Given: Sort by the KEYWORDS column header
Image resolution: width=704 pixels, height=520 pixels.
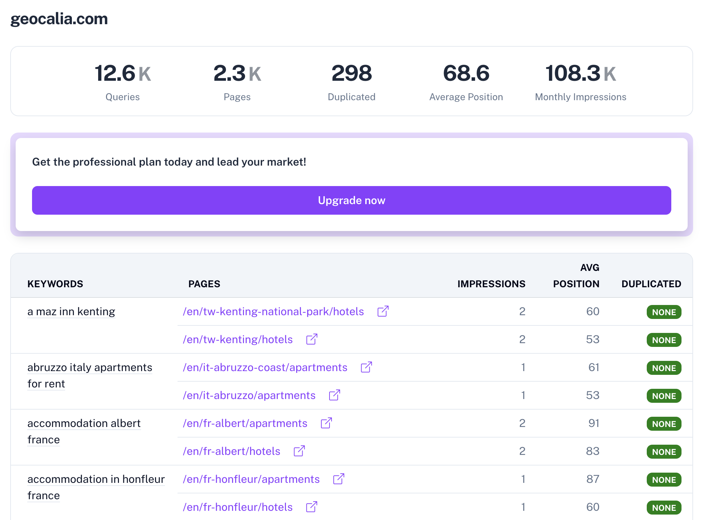Looking at the screenshot, I should tap(55, 284).
